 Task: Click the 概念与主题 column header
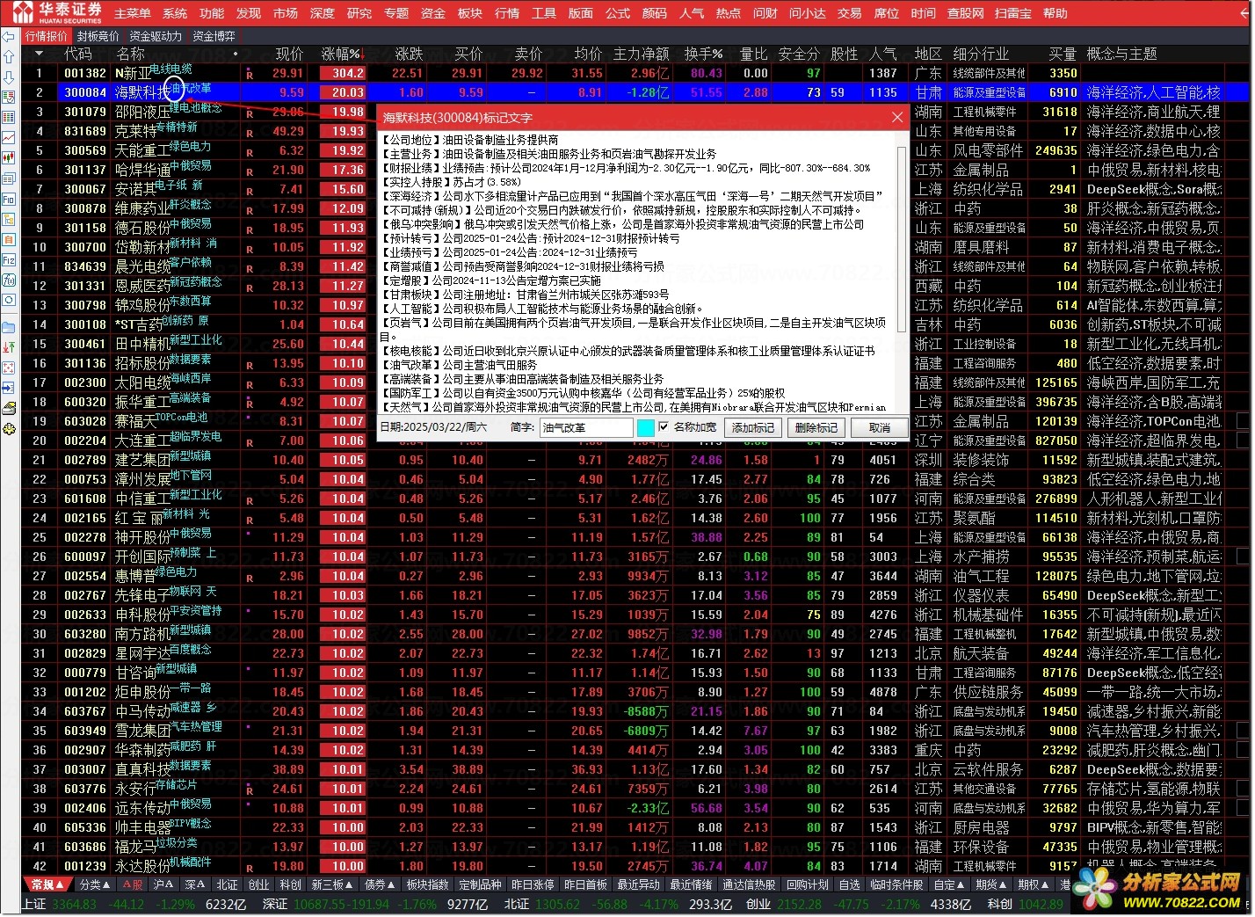[x=1121, y=55]
